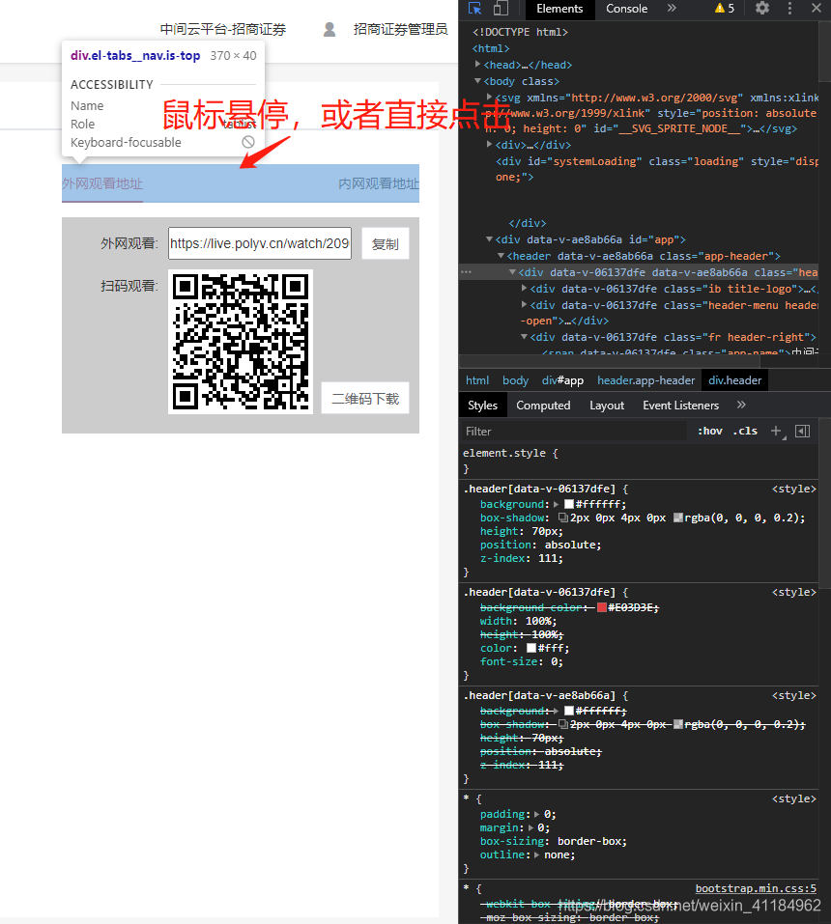
Task: Add a new style rule plus icon
Action: (776, 431)
